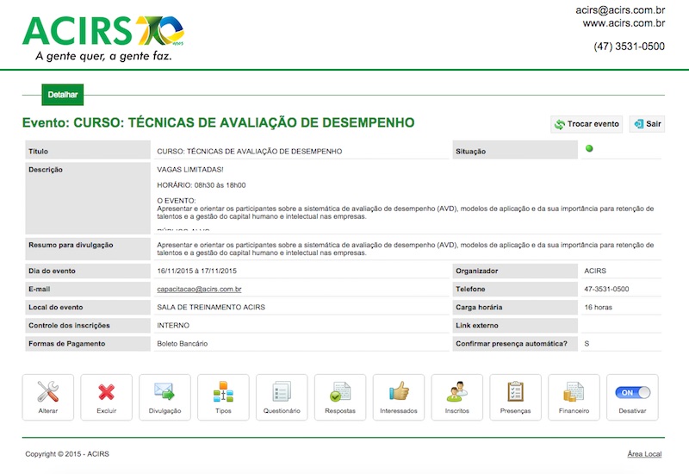Click the event title heading
Image resolution: width=689 pixels, height=474 pixels.
[x=219, y=123]
